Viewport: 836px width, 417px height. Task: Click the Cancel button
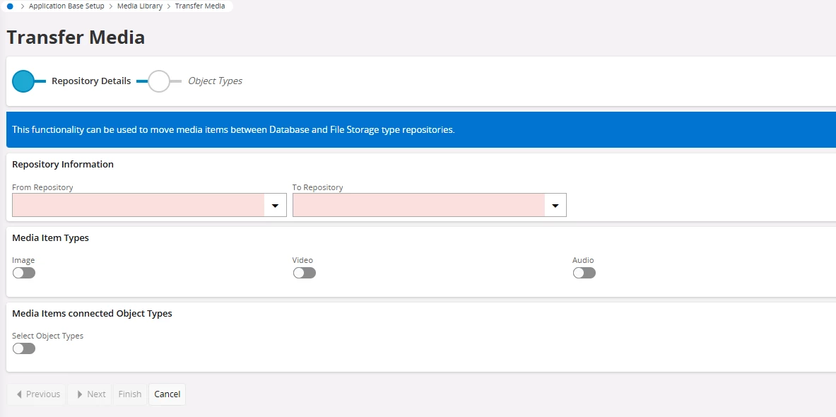coord(167,394)
